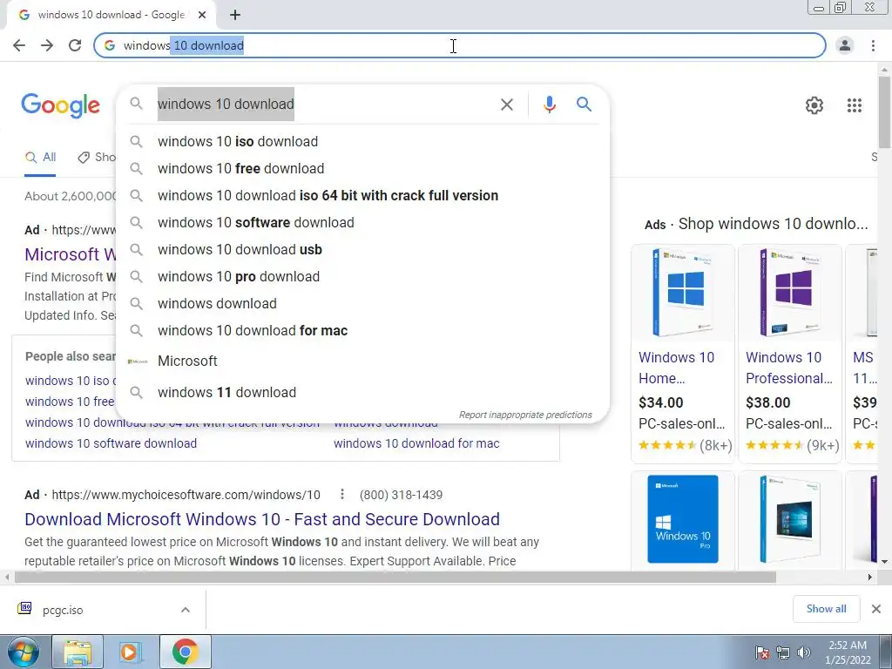Image resolution: width=892 pixels, height=669 pixels.
Task: Choose suggestion 'windows 10 download usb'
Action: click(x=362, y=250)
